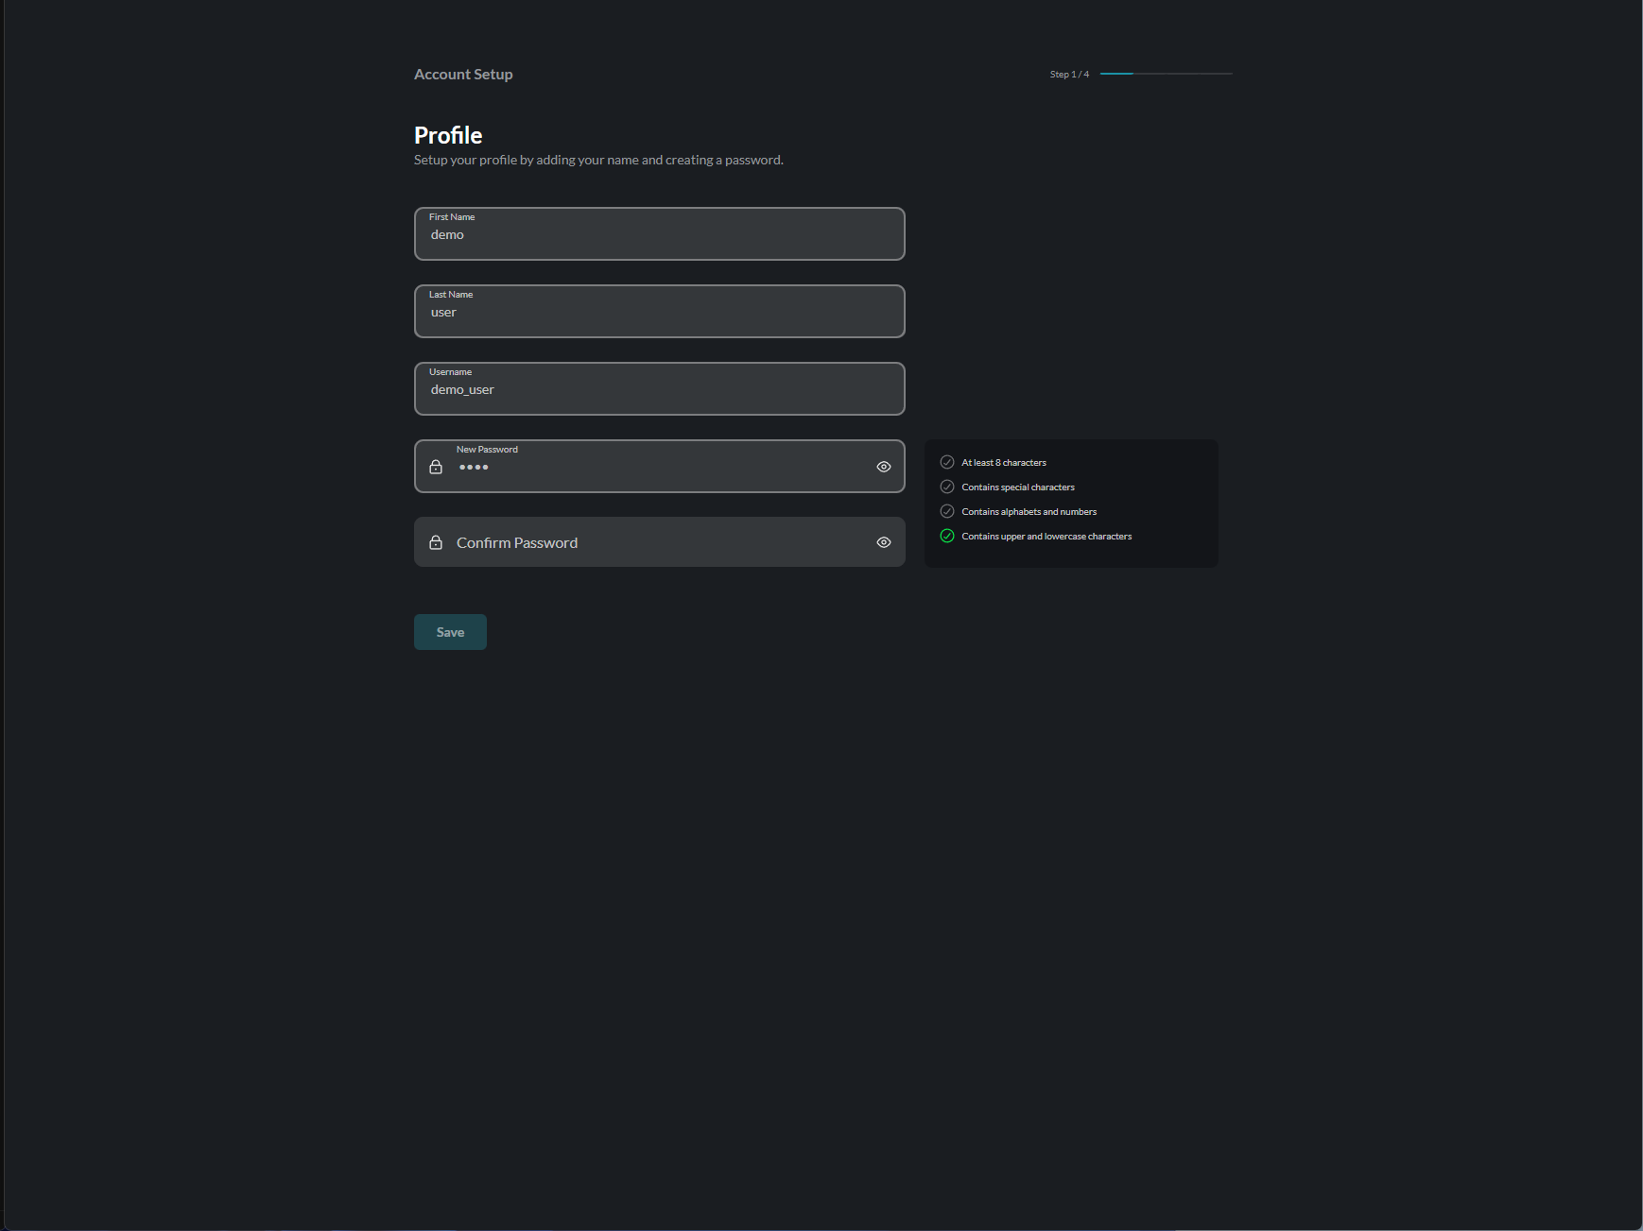Click the lock icon beside Confirm Password
This screenshot has height=1231, width=1643.
pyautogui.click(x=436, y=542)
